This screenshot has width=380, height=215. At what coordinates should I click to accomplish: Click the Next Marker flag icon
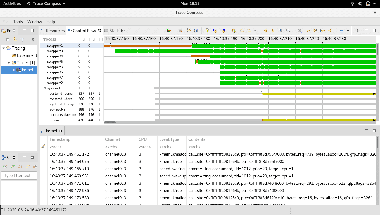[249, 31]
